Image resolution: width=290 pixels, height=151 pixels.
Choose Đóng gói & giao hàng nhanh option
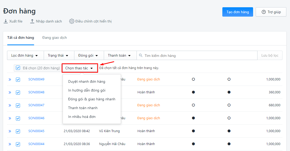point(92,99)
